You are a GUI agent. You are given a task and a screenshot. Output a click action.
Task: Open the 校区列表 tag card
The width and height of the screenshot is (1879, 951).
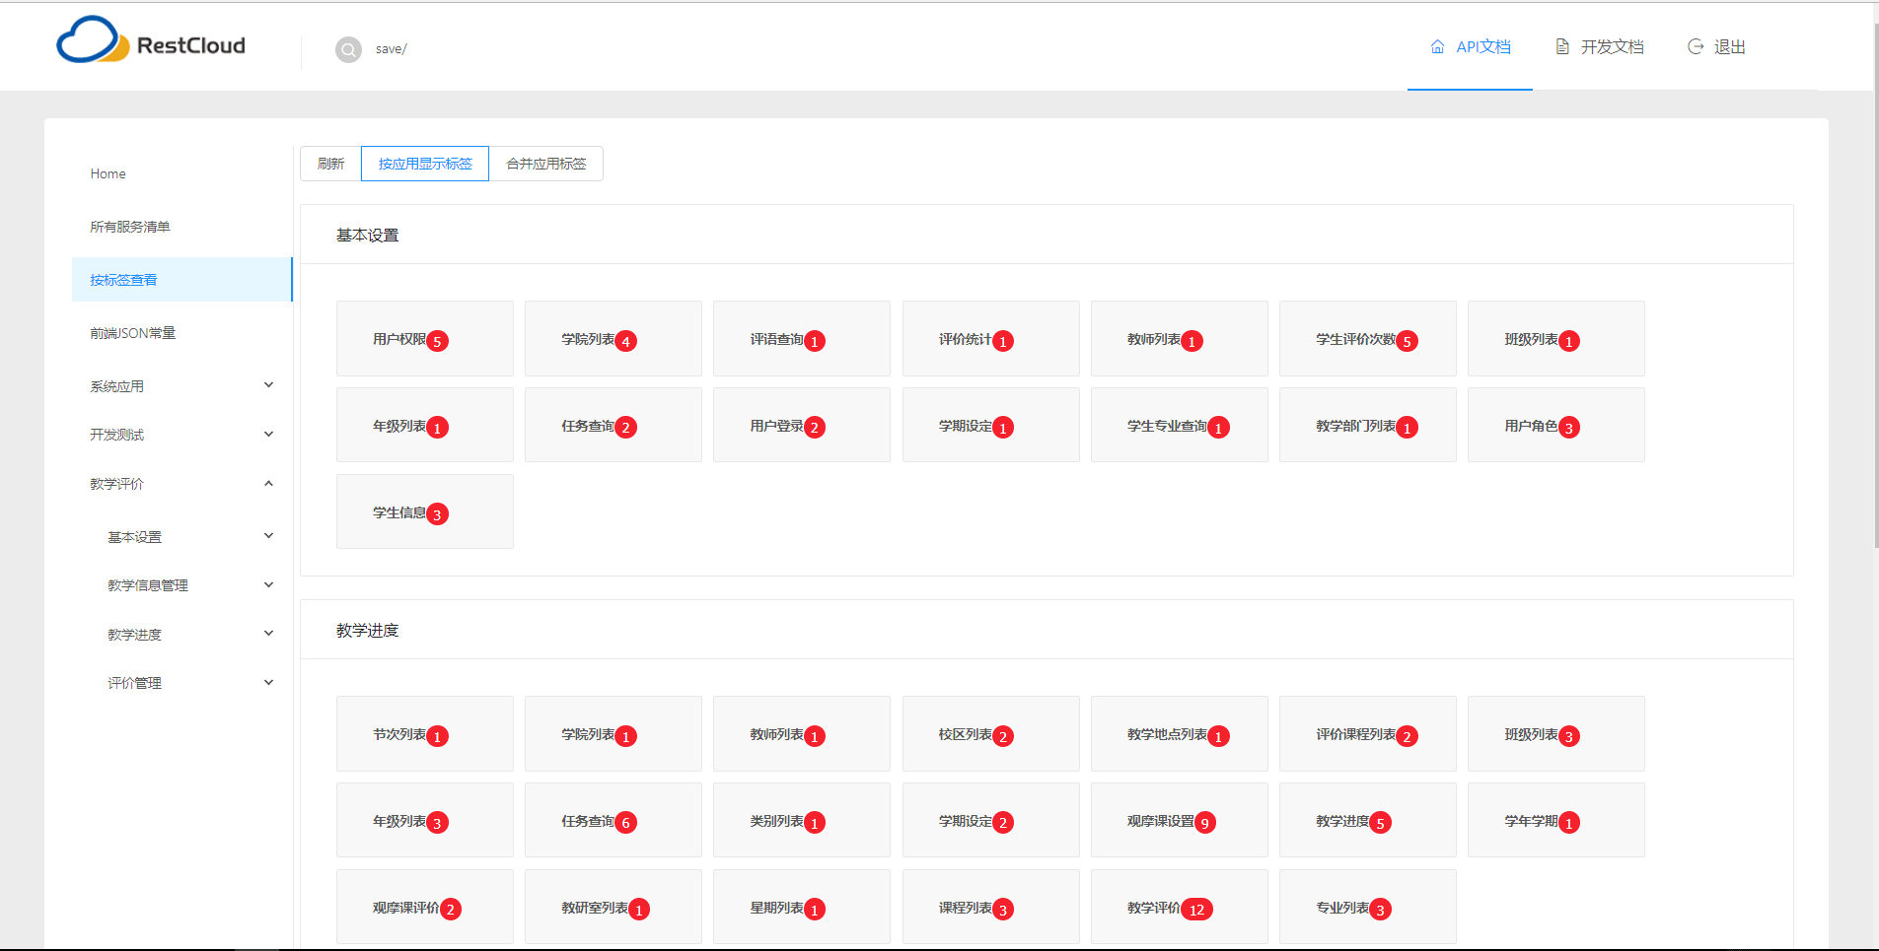click(x=991, y=734)
